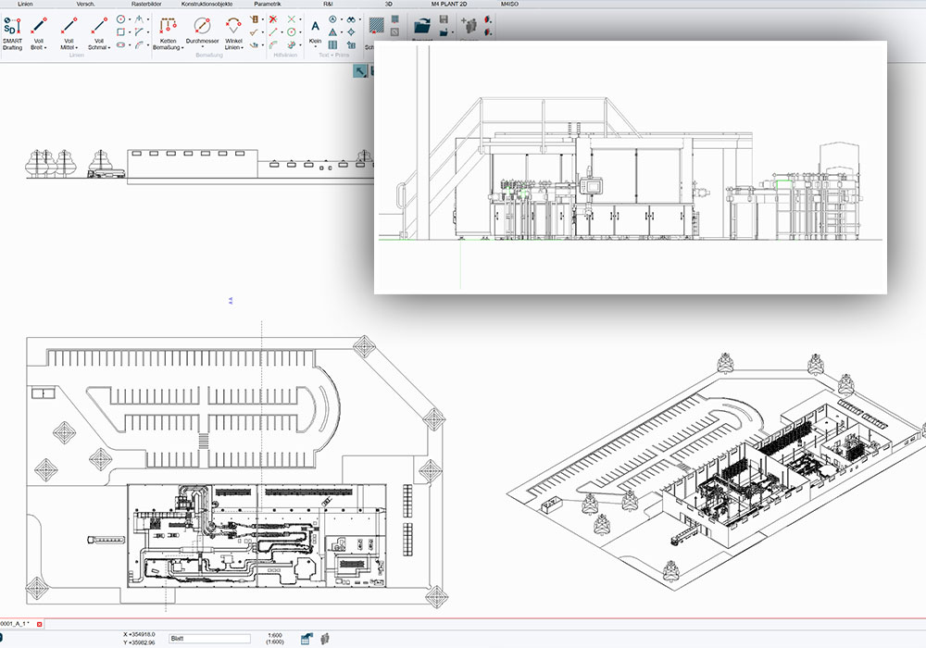Screen dimensions: 926x648
Task: Expand the Winkel Linien dropdown
Action: 242,48
